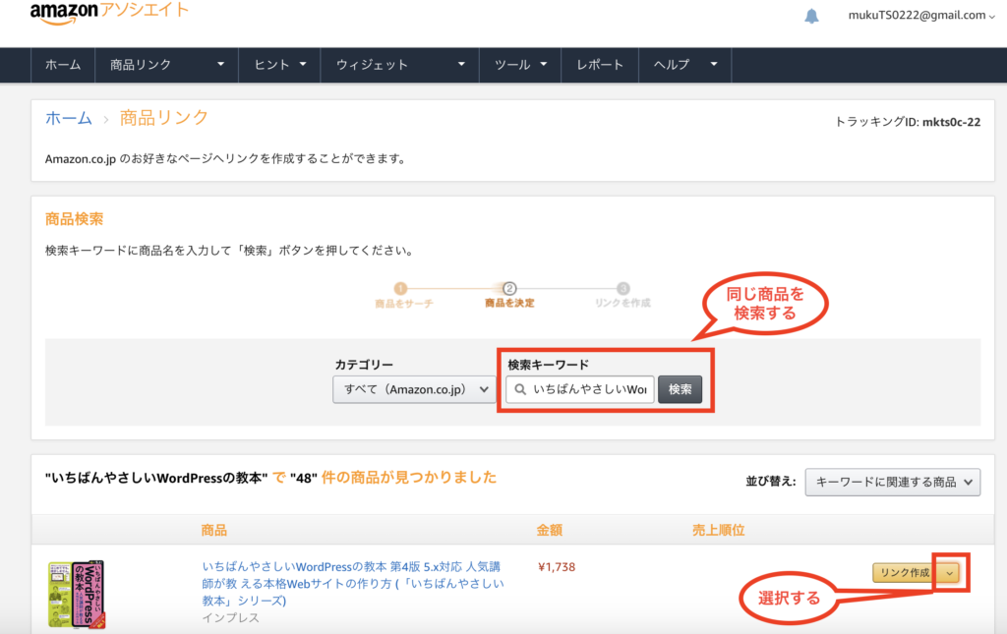Image resolution: width=1007 pixels, height=634 pixels.
Task: Click the price ¥1,738
Action: click(x=557, y=567)
